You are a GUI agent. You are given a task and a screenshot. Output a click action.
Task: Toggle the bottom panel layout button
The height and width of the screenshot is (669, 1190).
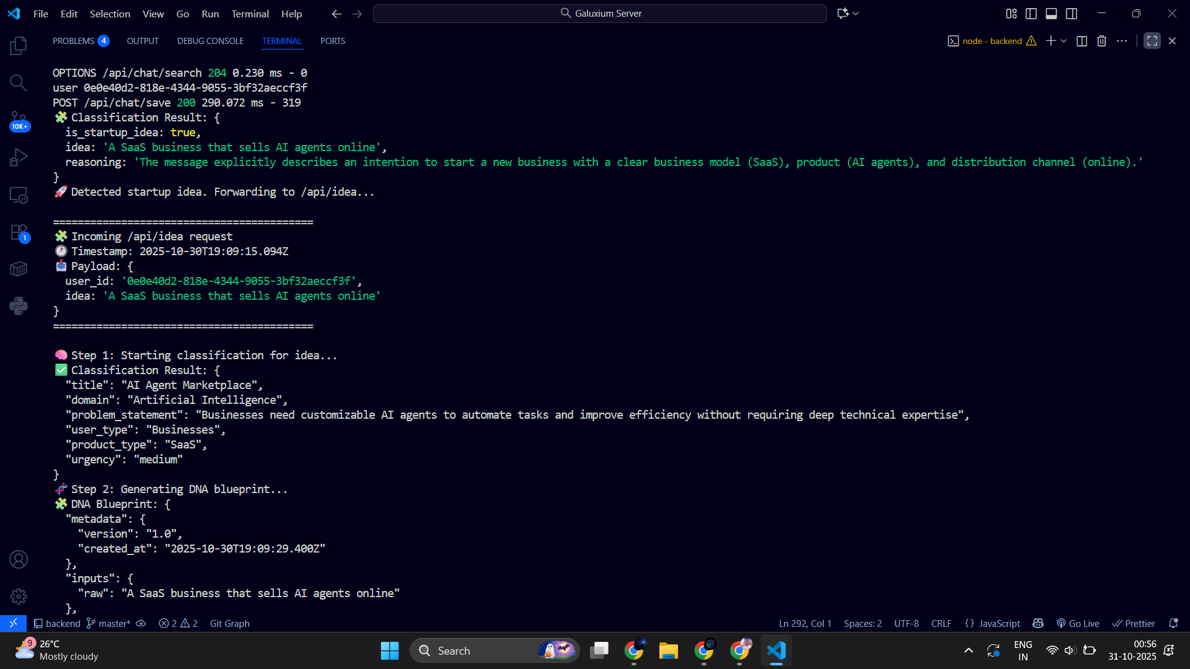coord(1051,14)
